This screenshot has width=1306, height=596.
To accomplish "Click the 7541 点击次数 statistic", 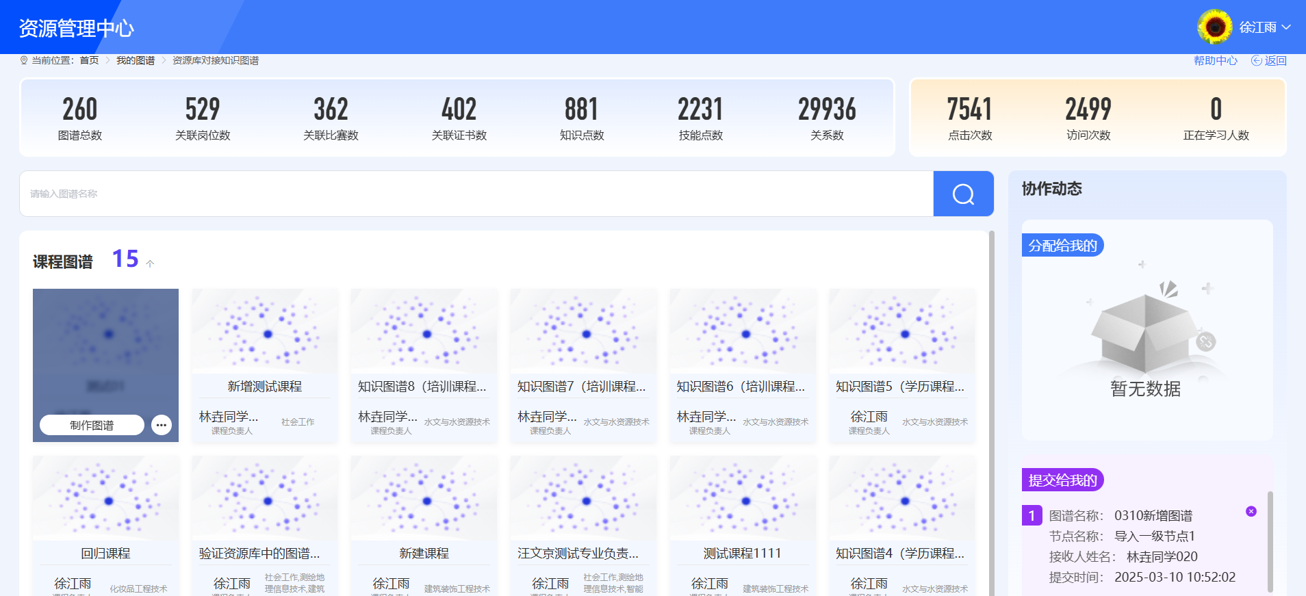I will (970, 118).
